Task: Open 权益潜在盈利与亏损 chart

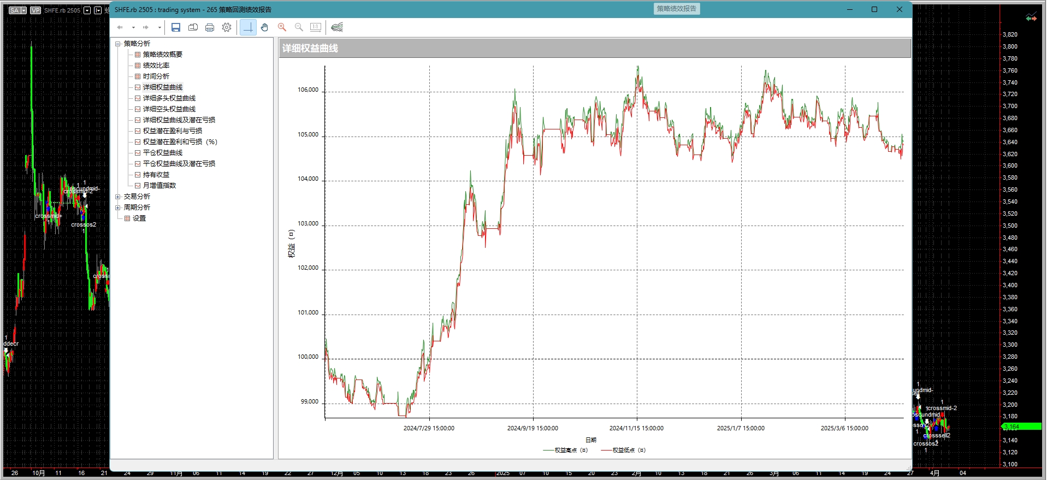Action: point(173,131)
